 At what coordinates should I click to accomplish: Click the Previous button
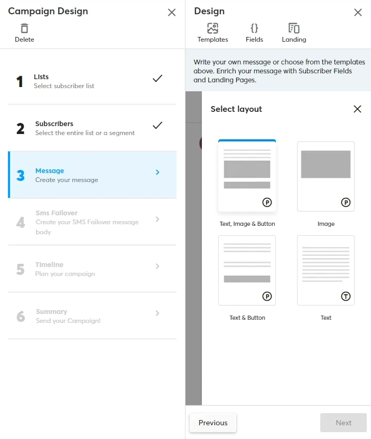pos(213,423)
